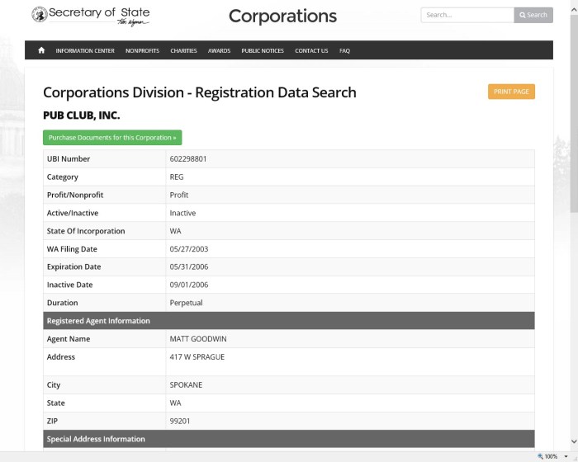Focus the Search text field
578x462 pixels.
(467, 15)
